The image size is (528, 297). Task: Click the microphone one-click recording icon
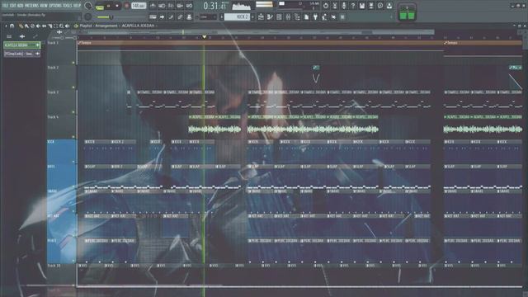(x=344, y=6)
